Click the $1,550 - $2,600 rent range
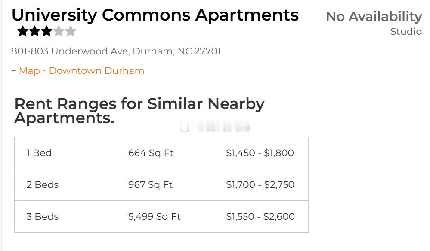Screen dimensions: 430x251 pyautogui.click(x=260, y=217)
